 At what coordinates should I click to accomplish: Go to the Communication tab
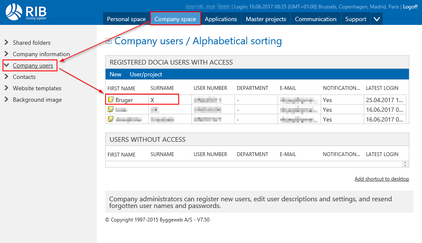(316, 19)
